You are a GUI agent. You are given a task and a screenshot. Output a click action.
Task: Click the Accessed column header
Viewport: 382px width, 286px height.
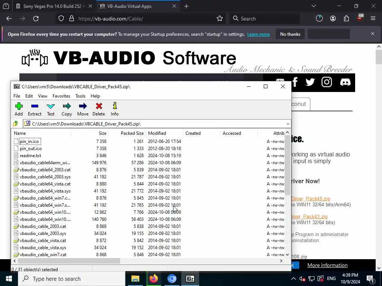click(x=239, y=133)
